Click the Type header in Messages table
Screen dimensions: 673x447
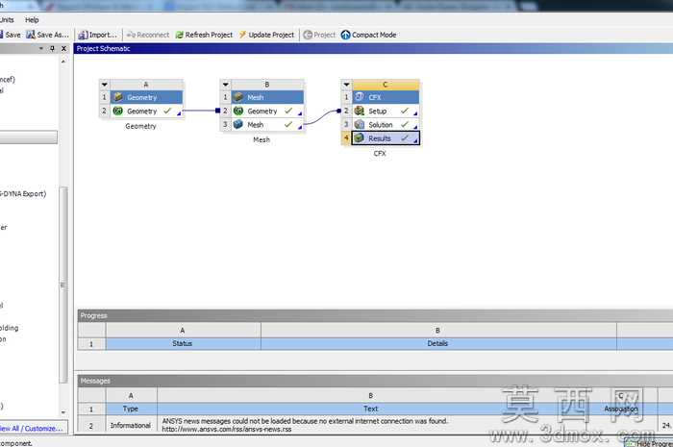[131, 409]
